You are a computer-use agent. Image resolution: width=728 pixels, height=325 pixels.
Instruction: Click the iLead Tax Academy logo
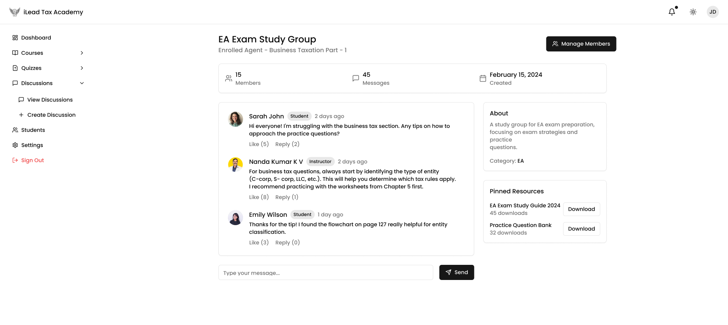(x=14, y=12)
